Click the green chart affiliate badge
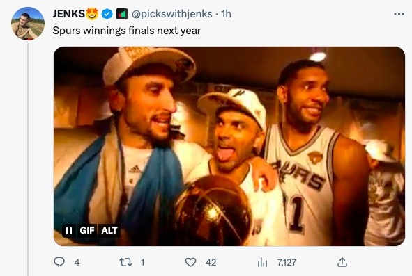 [122, 14]
